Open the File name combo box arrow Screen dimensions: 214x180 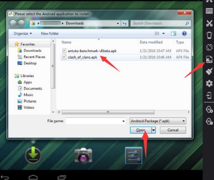[x=123, y=121]
